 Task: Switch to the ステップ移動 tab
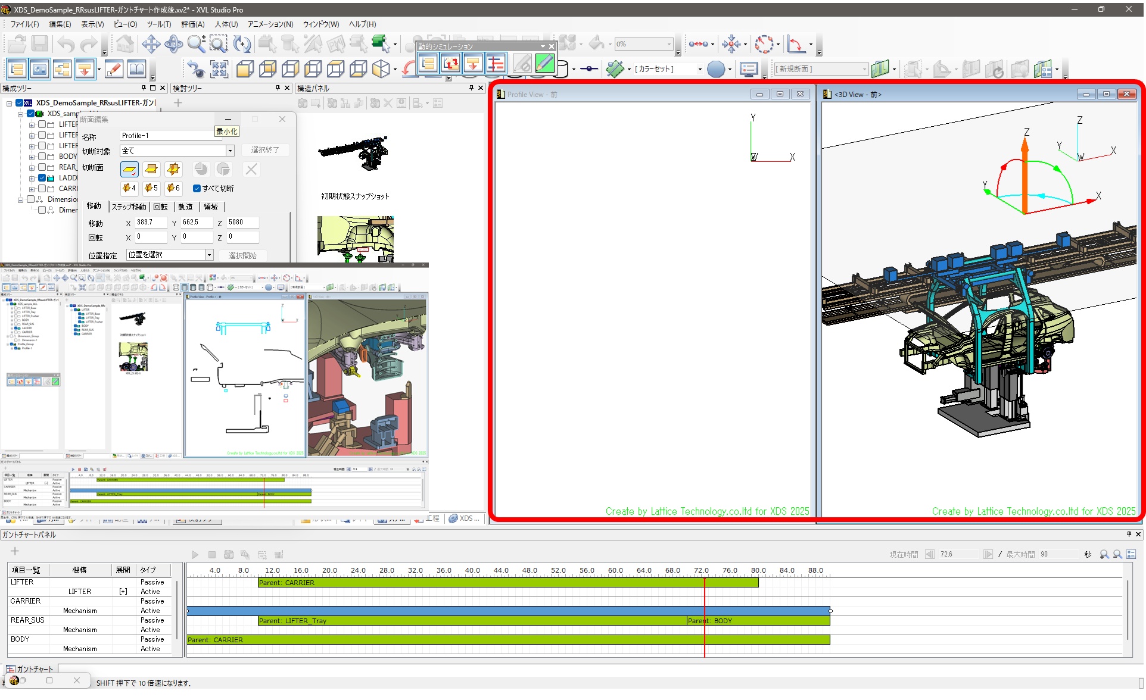(129, 207)
